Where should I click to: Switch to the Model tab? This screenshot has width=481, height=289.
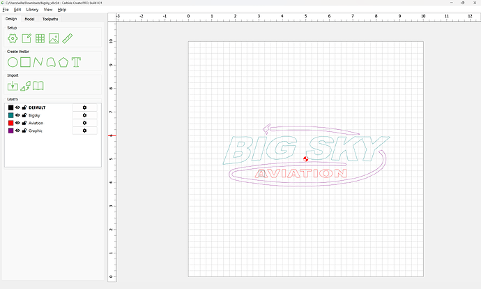click(x=29, y=19)
